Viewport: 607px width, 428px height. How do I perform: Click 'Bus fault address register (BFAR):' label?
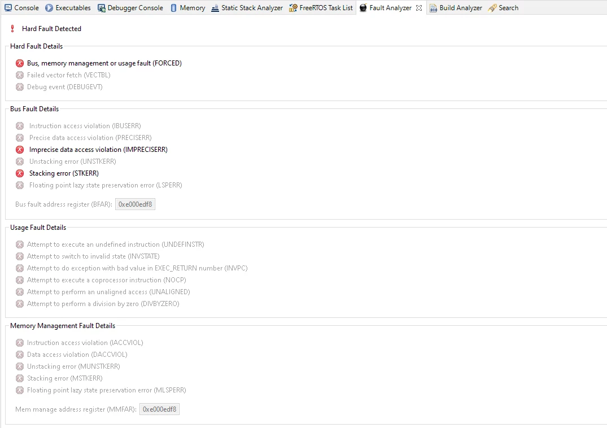[x=64, y=204]
